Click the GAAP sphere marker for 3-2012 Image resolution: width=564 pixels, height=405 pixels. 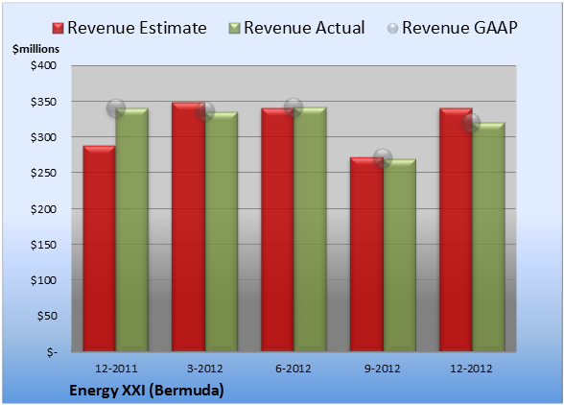205,111
